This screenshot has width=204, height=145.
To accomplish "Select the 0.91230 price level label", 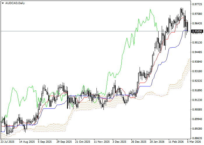I will click(197, 100).
